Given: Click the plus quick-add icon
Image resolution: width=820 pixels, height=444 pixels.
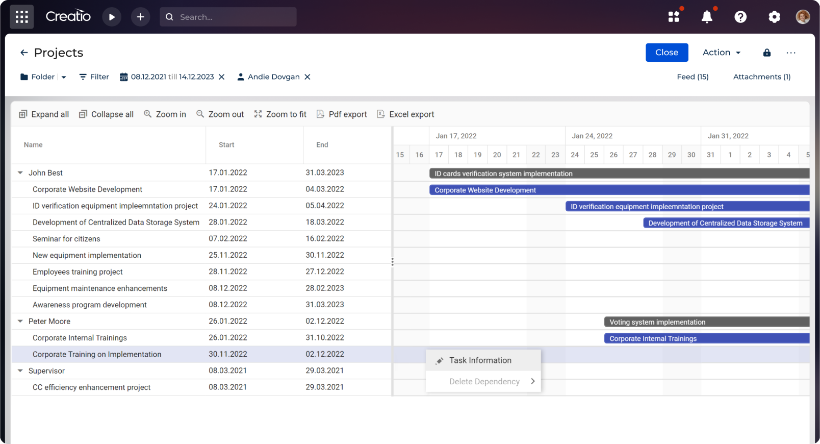Looking at the screenshot, I should coord(140,17).
